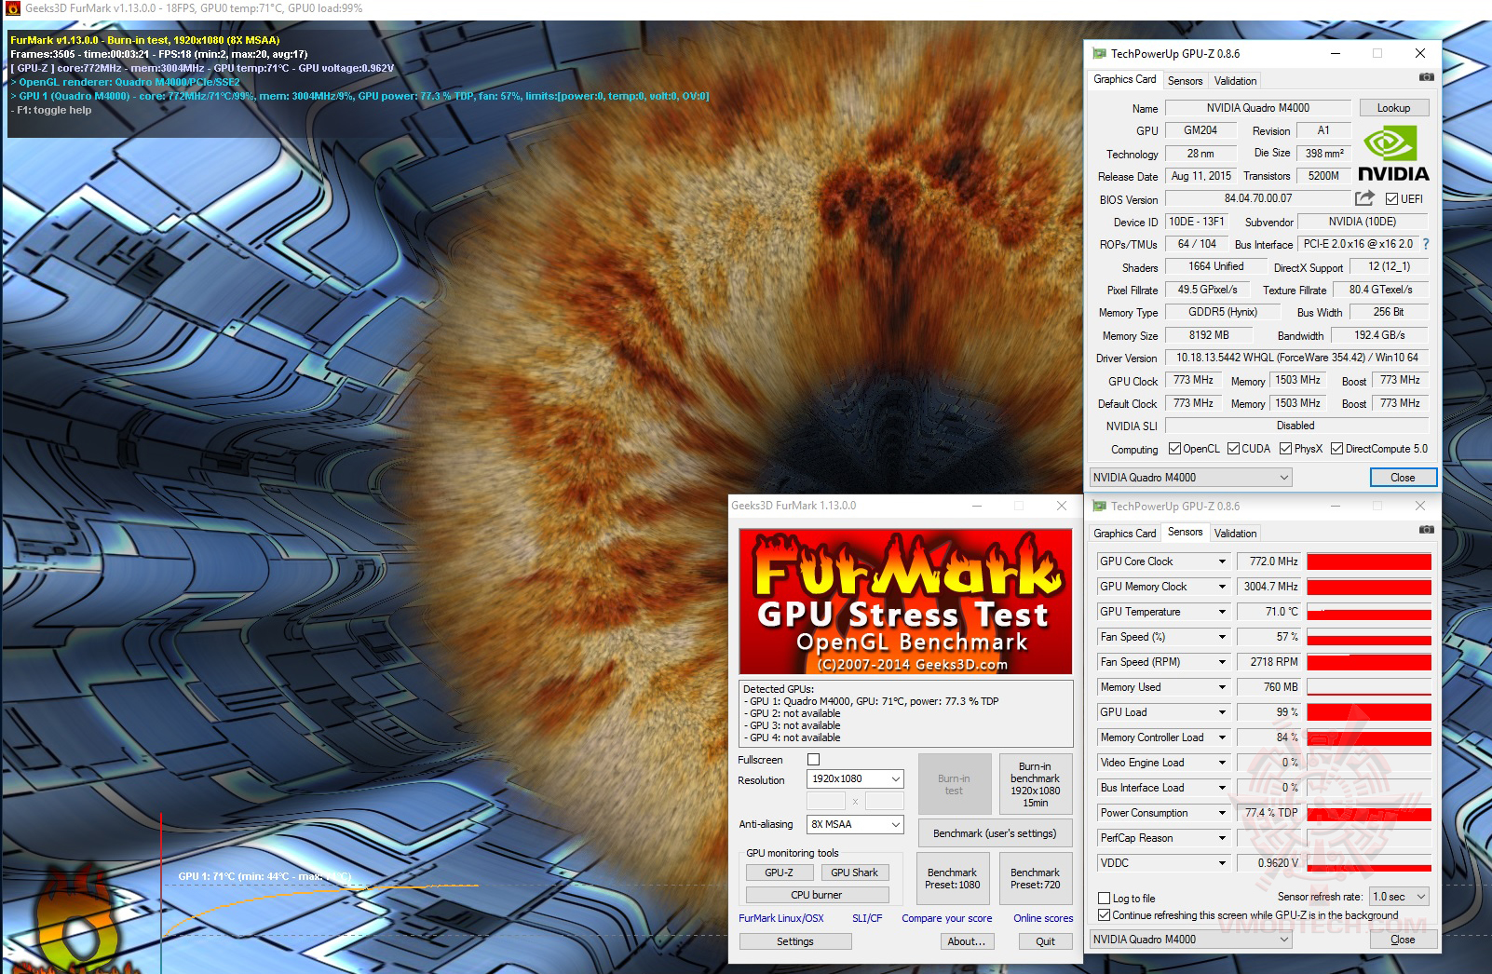
Task: Select Sensors tab in lower GPU-Z window
Action: click(1185, 532)
